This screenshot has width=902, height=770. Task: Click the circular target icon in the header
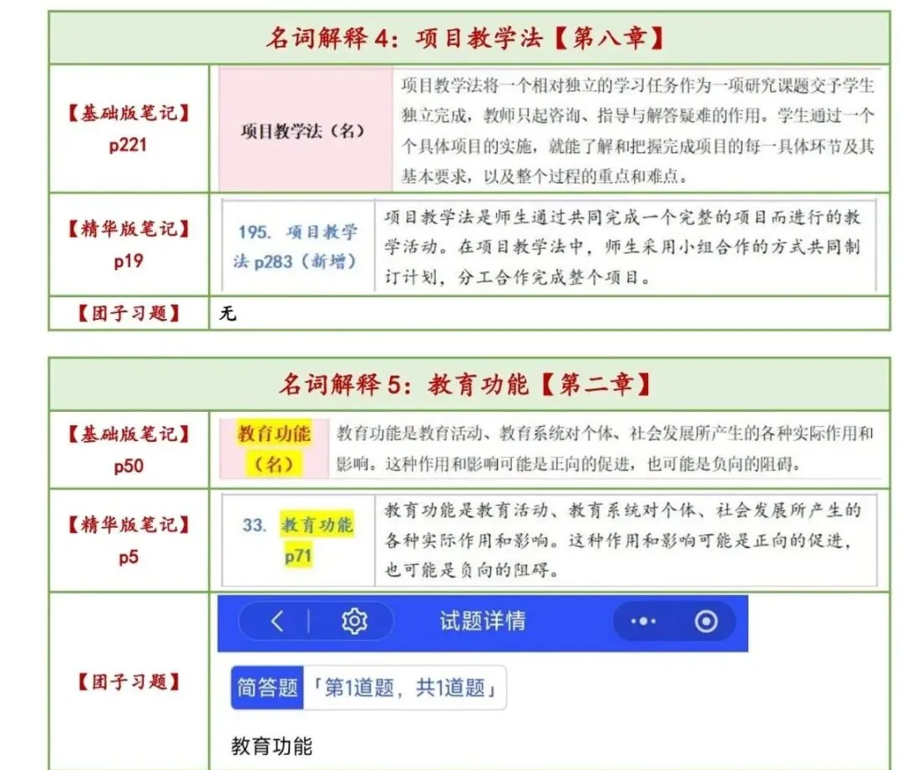click(x=706, y=621)
